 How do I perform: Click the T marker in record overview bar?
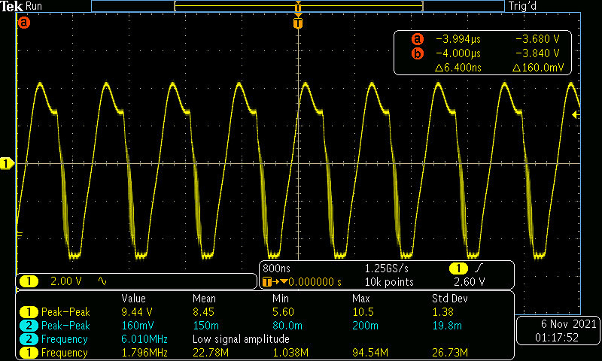[x=298, y=8]
